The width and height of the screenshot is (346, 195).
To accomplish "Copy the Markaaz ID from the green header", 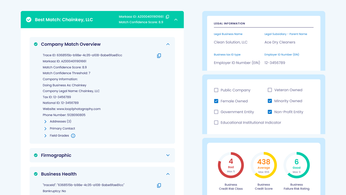I will (x=168, y=17).
